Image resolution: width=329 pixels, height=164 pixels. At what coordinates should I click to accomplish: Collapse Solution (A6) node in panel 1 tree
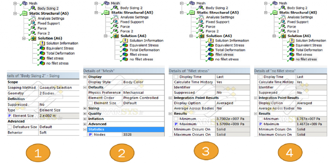pyautogui.click(x=24, y=38)
